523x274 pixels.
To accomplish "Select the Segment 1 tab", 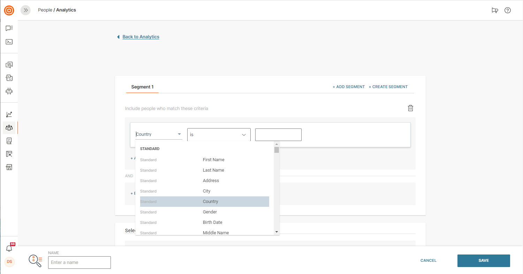I will [142, 87].
